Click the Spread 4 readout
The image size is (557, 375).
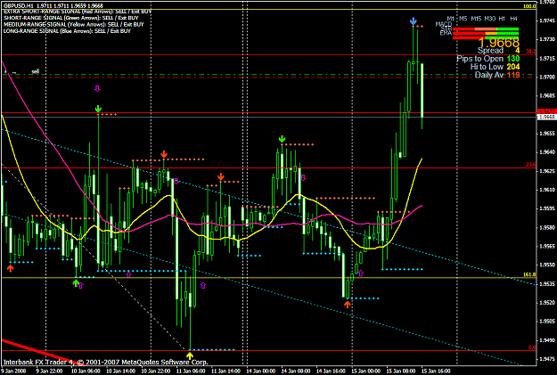click(498, 51)
